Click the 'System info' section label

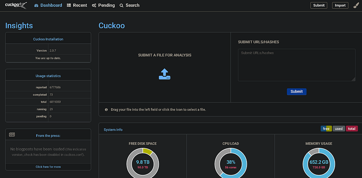(113, 130)
